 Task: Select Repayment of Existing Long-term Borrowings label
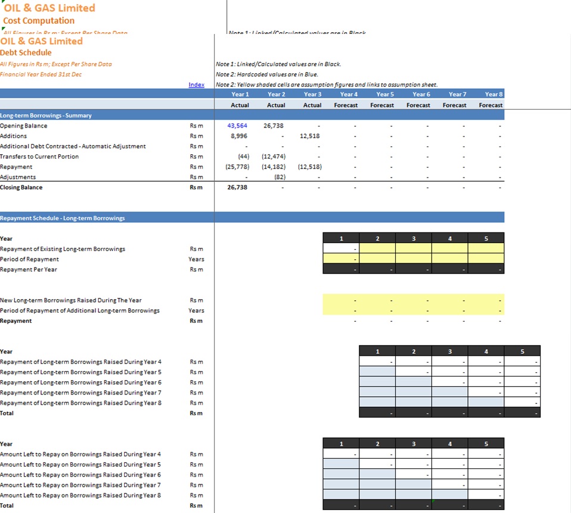[63, 249]
